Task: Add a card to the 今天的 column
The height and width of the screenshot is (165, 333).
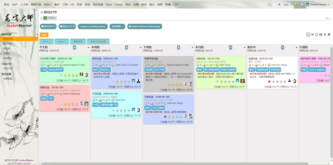Action: 88,48
